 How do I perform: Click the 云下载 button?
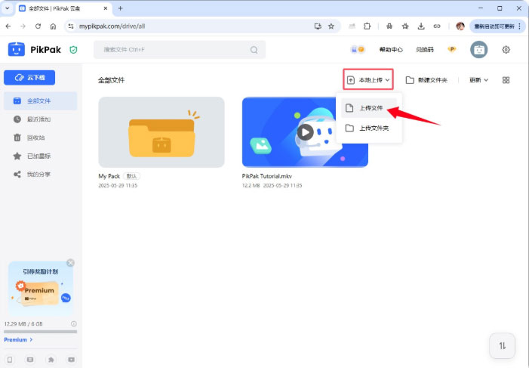point(29,78)
